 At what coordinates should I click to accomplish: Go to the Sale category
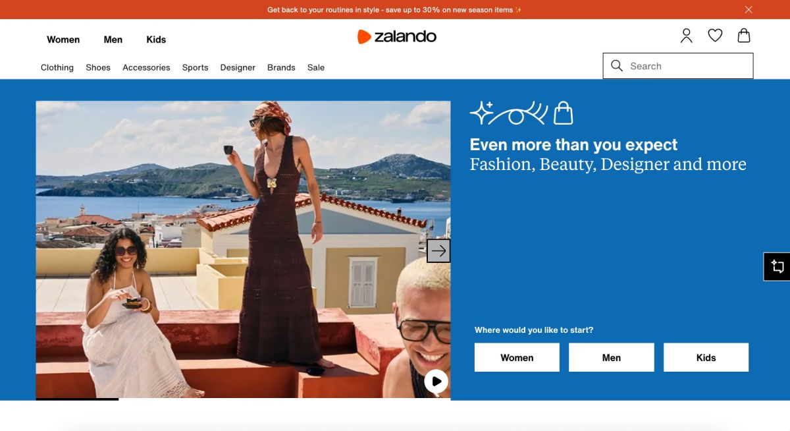[x=316, y=67]
